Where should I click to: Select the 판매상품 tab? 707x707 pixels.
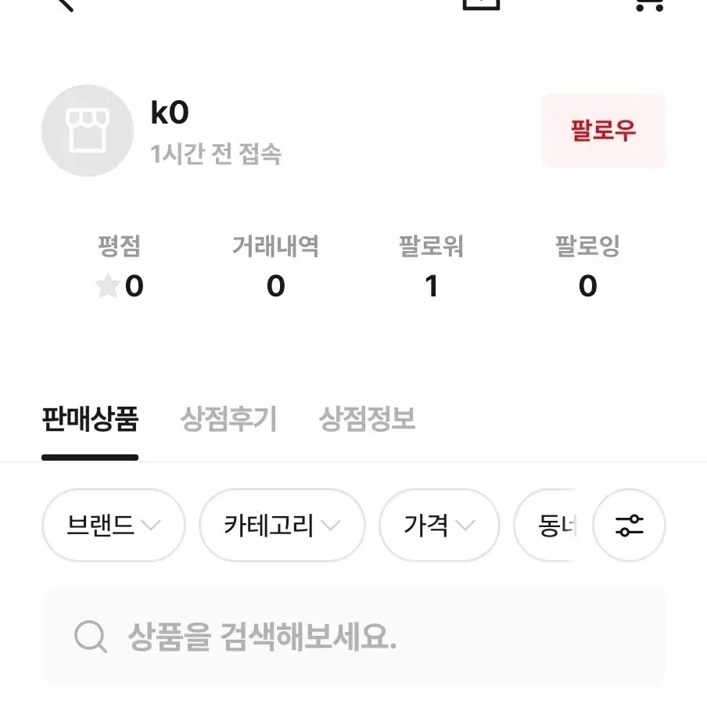(90, 419)
